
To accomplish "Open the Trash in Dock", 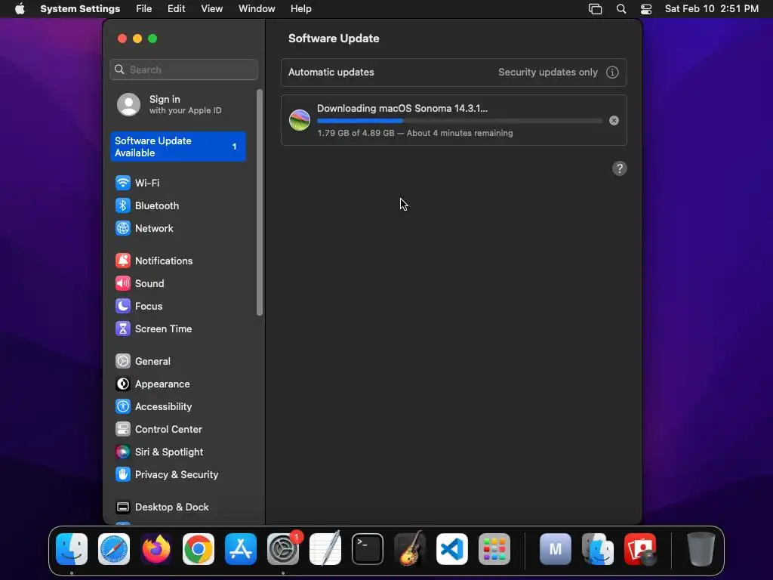I will [701, 549].
